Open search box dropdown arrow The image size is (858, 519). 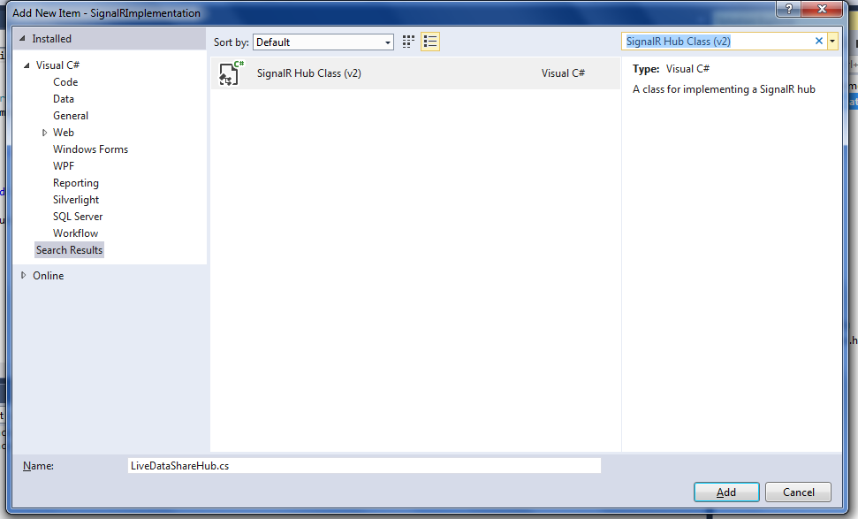coord(832,41)
